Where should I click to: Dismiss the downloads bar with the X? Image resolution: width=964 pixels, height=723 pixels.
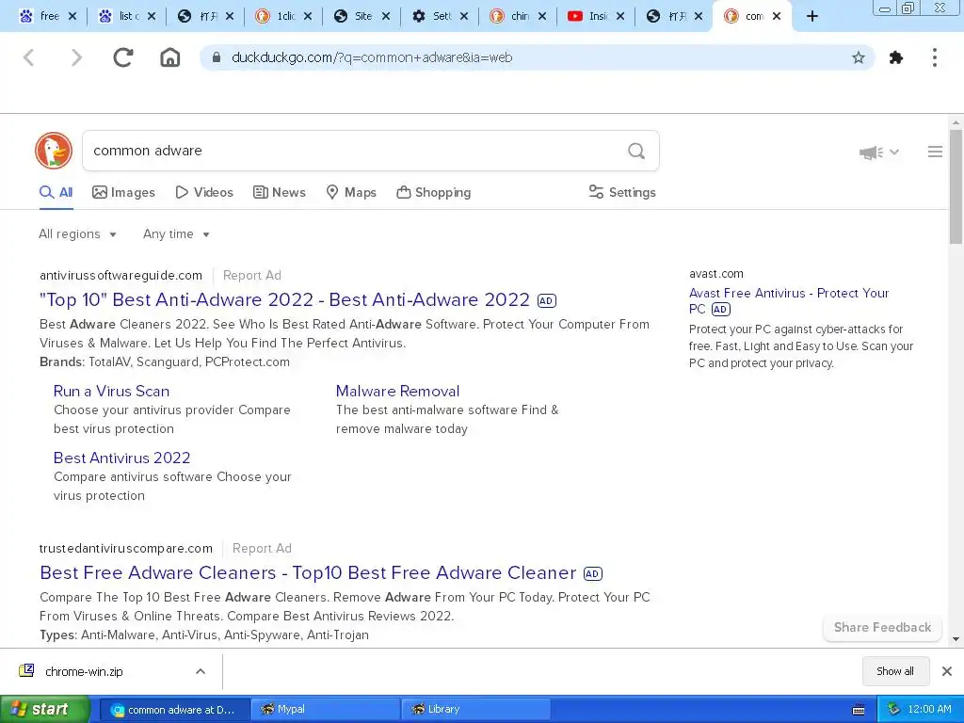pos(947,671)
